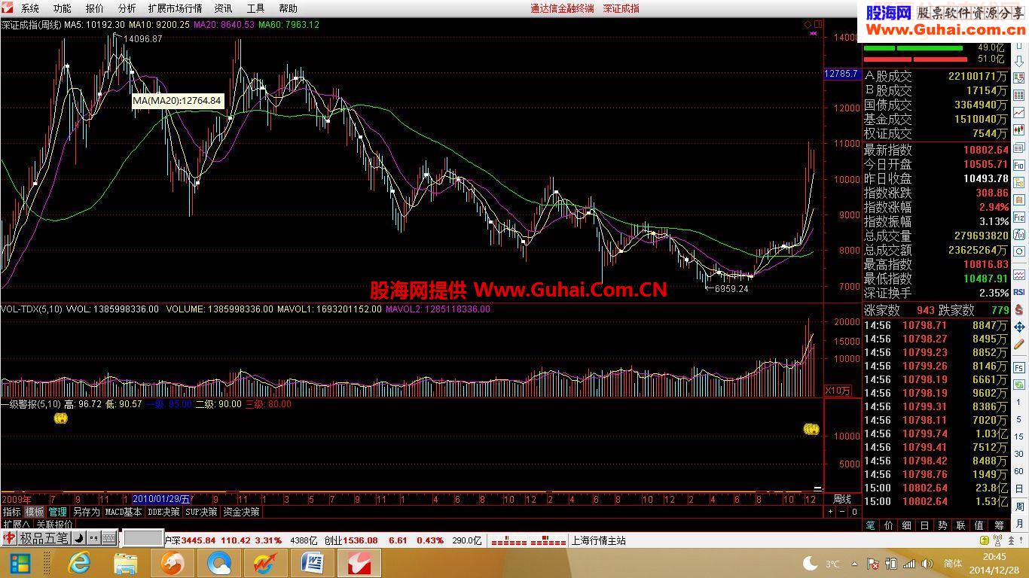Click the f(x) formula icon
Screen dimensions: 1029x578
click(1019, 233)
